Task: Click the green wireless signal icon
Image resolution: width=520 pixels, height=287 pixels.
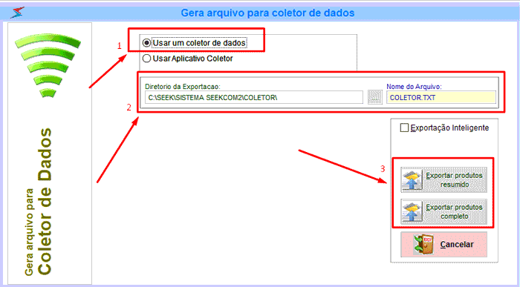Action: coord(48,65)
